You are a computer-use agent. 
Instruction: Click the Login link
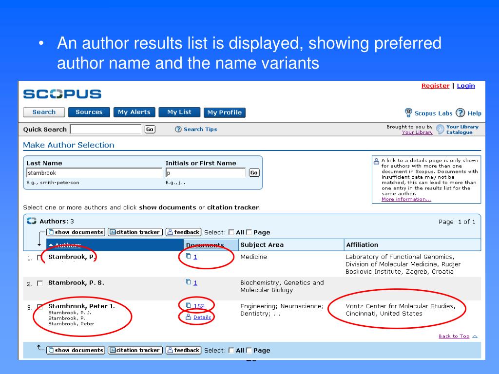[466, 86]
